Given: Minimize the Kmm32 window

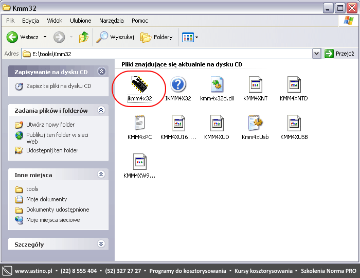Looking at the screenshot, I should [328, 8].
